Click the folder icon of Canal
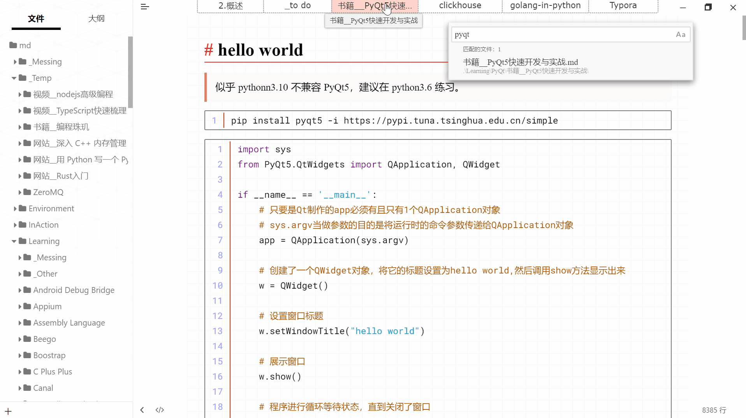Image resolution: width=746 pixels, height=418 pixels. click(27, 388)
